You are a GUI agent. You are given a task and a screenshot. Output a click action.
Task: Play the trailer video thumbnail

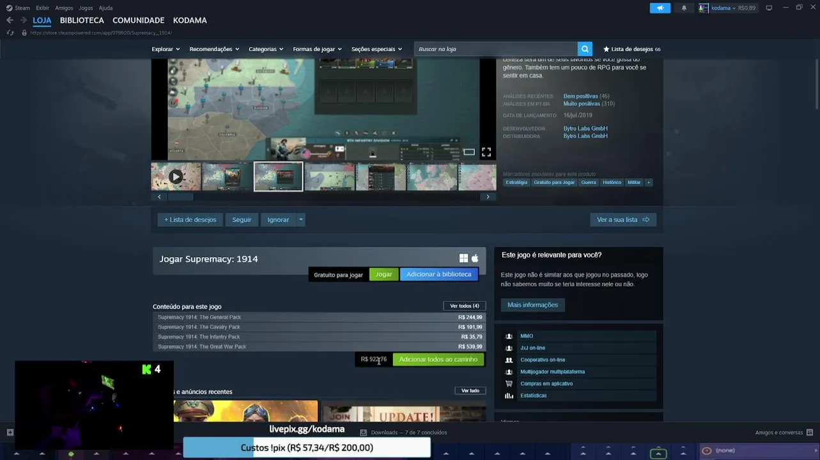coord(176,177)
